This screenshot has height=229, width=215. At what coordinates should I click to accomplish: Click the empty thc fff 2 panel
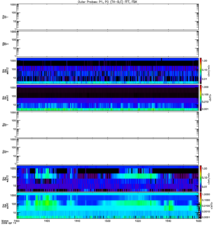(107, 152)
